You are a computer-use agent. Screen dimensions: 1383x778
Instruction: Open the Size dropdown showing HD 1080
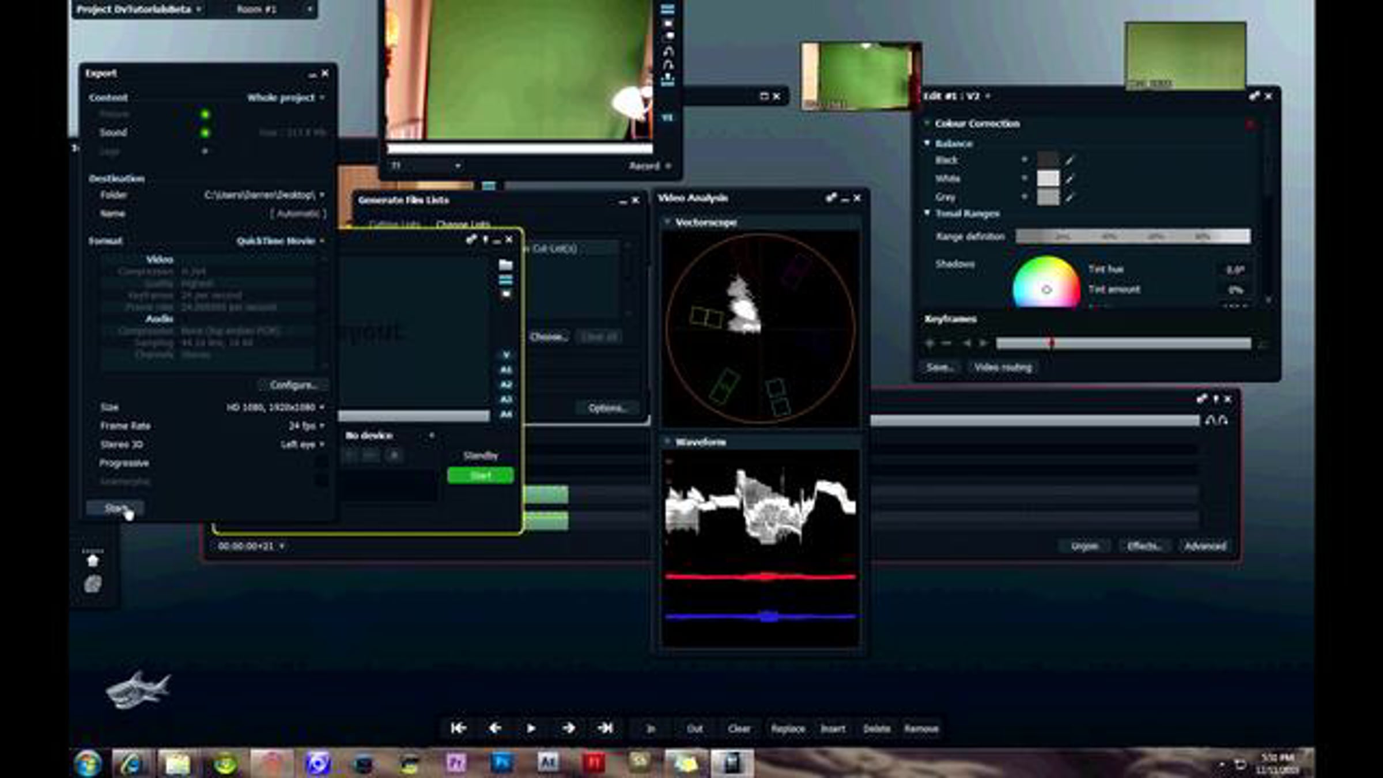click(275, 407)
